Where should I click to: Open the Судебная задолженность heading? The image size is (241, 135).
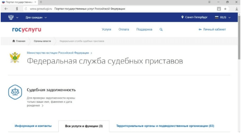[51, 90]
